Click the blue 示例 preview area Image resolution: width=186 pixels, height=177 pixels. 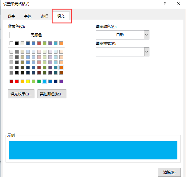click(x=93, y=150)
